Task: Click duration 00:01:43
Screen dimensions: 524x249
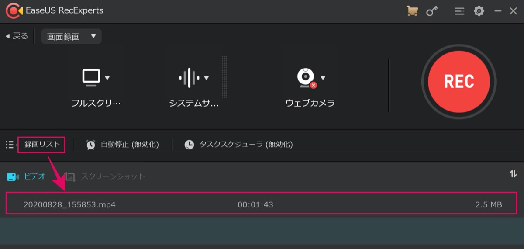Action: click(x=255, y=204)
